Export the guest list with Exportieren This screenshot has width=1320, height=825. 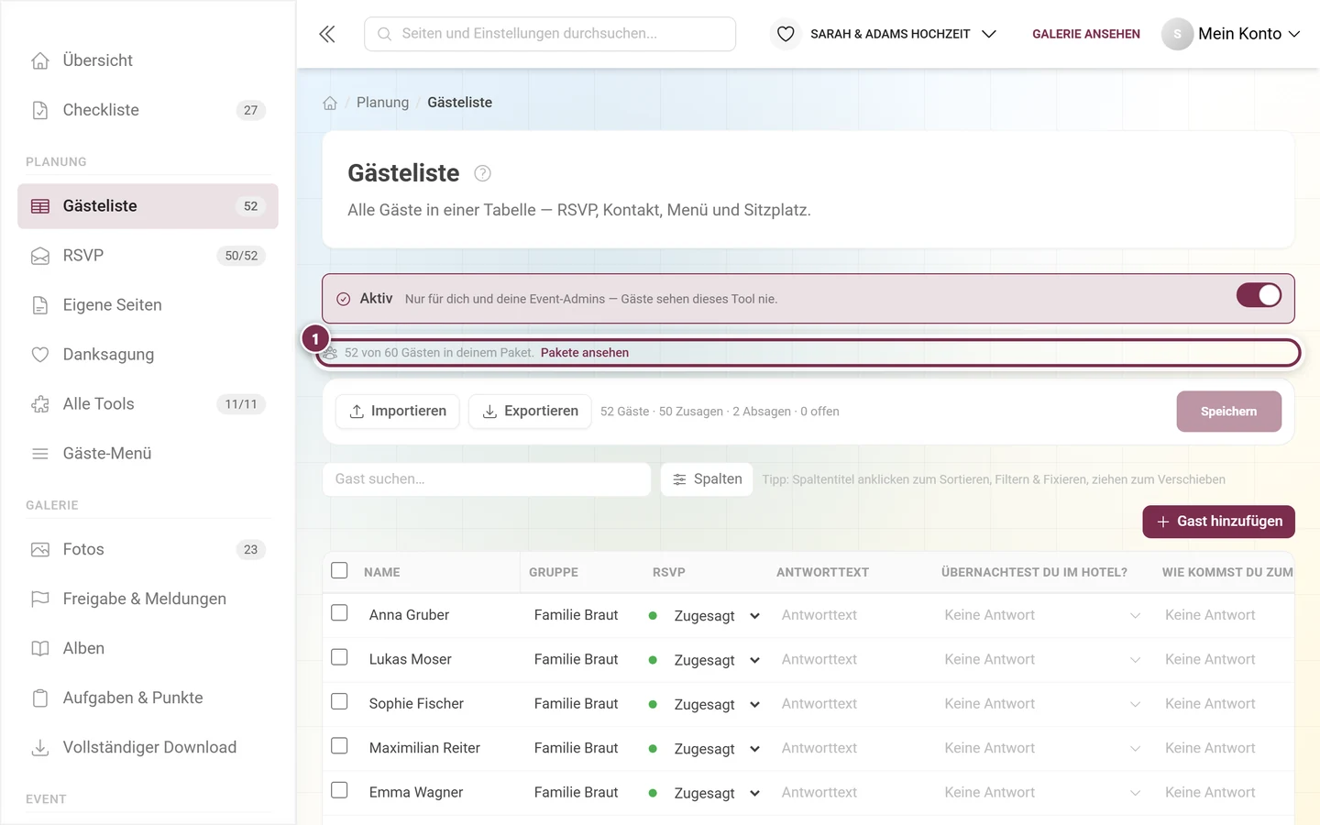530,412
